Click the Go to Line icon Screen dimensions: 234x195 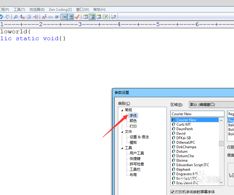36,17
